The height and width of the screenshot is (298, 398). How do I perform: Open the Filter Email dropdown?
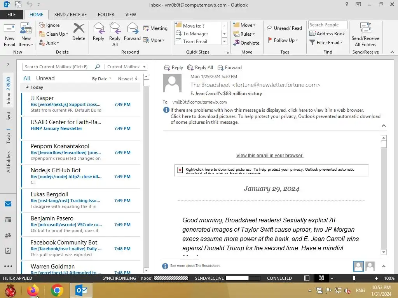click(326, 43)
